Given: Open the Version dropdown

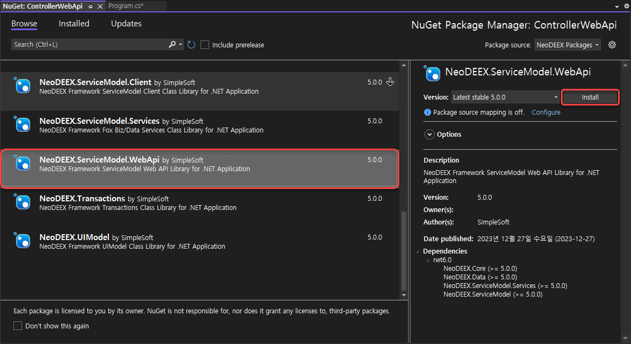Looking at the screenshot, I should click(x=505, y=97).
